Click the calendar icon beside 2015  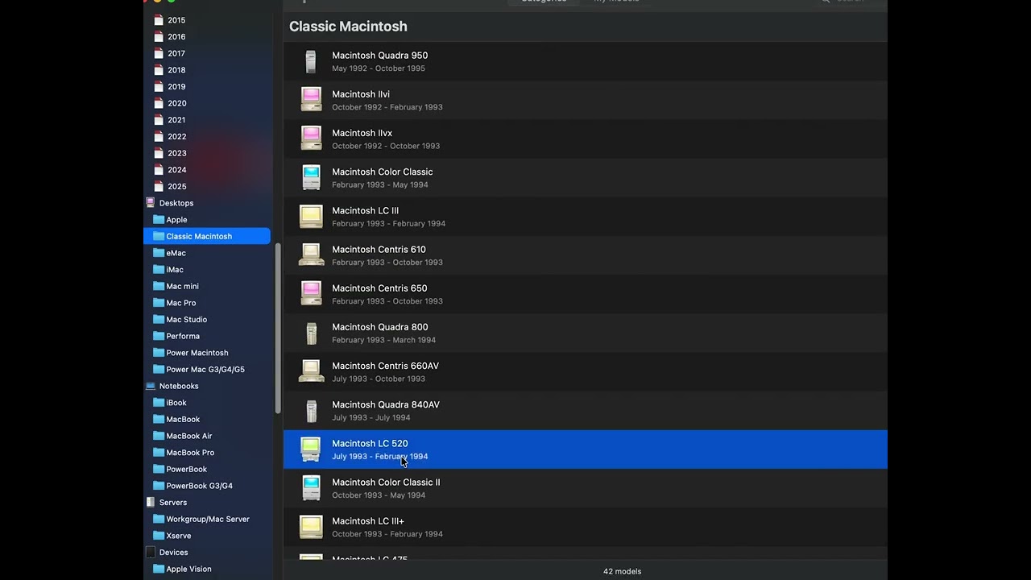click(x=159, y=20)
